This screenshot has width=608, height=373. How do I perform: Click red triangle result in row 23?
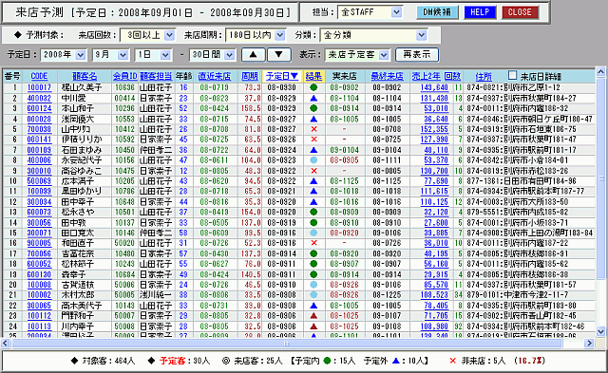(x=313, y=316)
